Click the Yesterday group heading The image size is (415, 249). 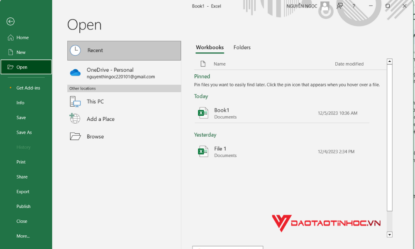(x=205, y=135)
